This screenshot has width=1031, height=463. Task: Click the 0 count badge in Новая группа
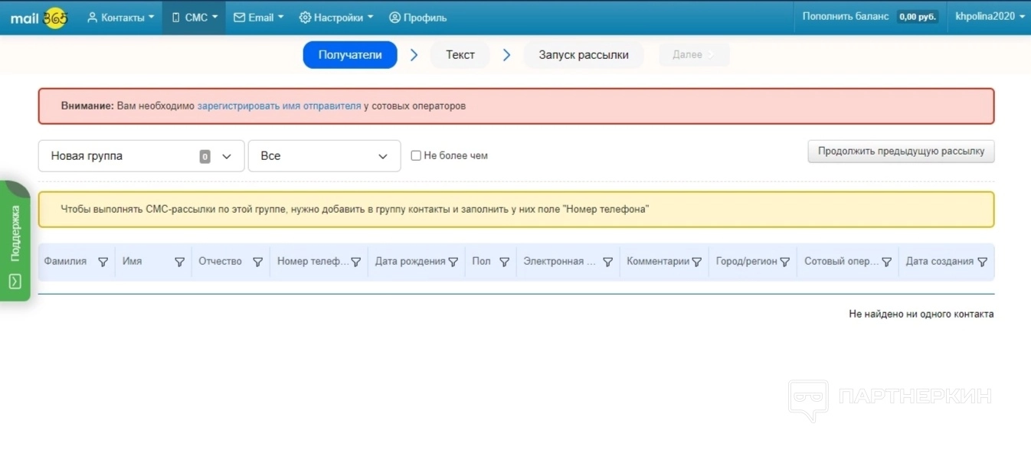[x=205, y=156]
